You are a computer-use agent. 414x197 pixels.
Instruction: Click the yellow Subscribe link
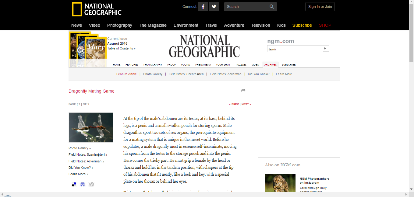point(302,25)
